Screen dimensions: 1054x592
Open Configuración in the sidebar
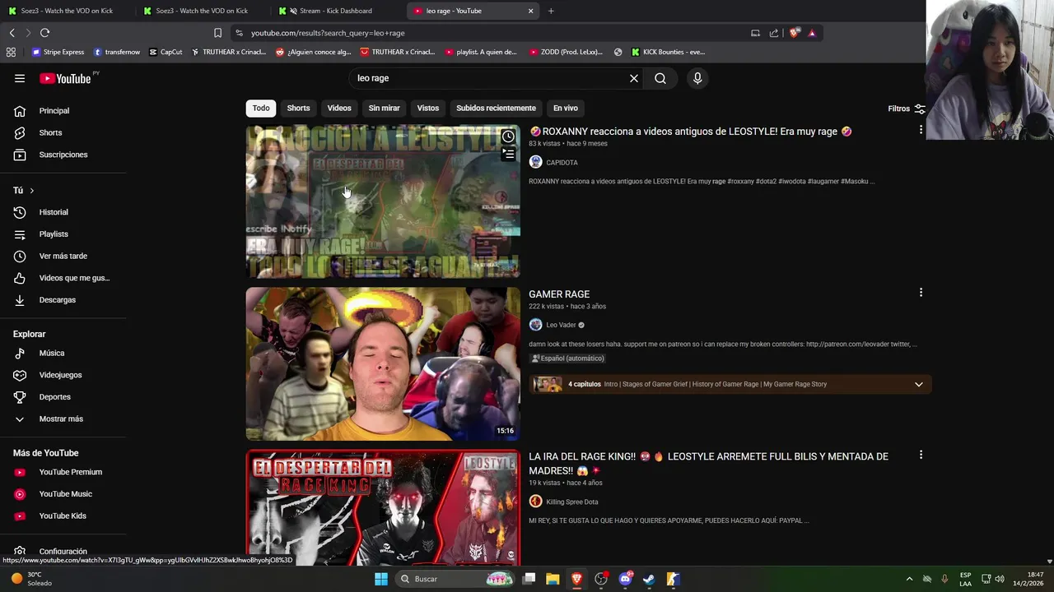[x=63, y=551]
